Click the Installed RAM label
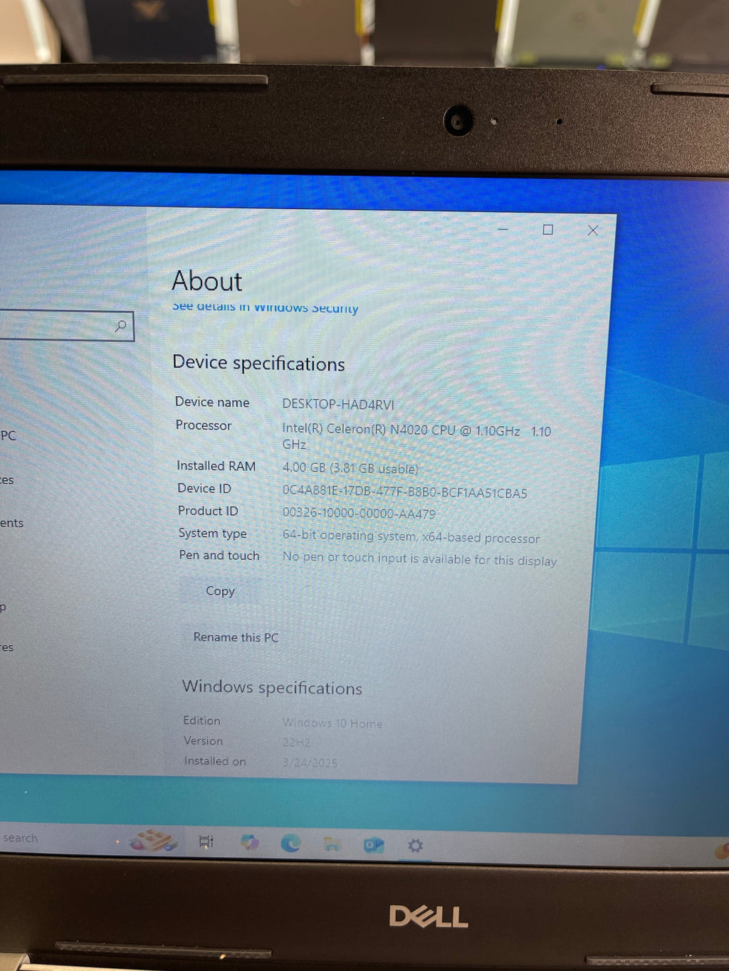This screenshot has width=729, height=971. (x=216, y=466)
